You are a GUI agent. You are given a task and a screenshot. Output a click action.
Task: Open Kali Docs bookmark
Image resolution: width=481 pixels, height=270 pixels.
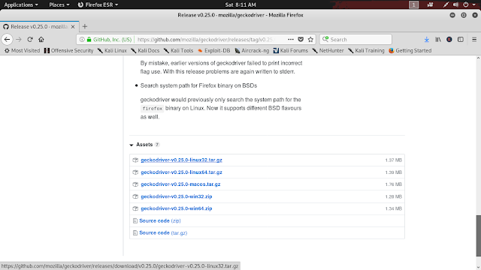(x=145, y=50)
